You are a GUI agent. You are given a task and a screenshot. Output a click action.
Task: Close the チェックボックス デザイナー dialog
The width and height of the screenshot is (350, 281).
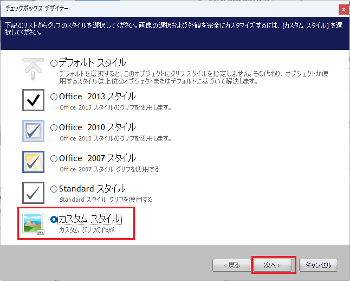[343, 9]
